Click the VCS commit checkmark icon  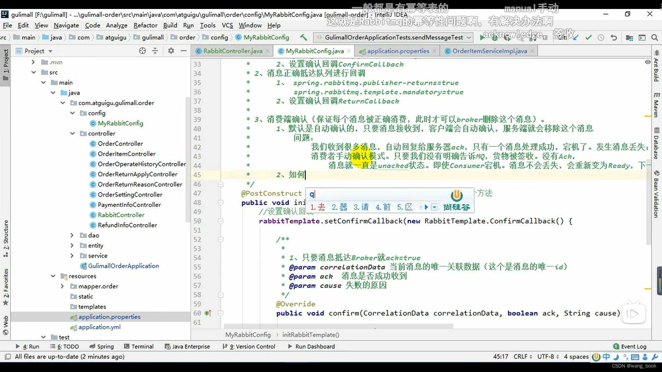coord(589,38)
